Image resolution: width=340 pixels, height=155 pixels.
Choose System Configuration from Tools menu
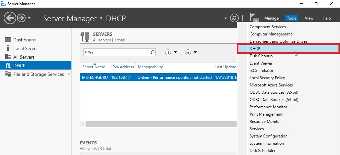[268, 136]
